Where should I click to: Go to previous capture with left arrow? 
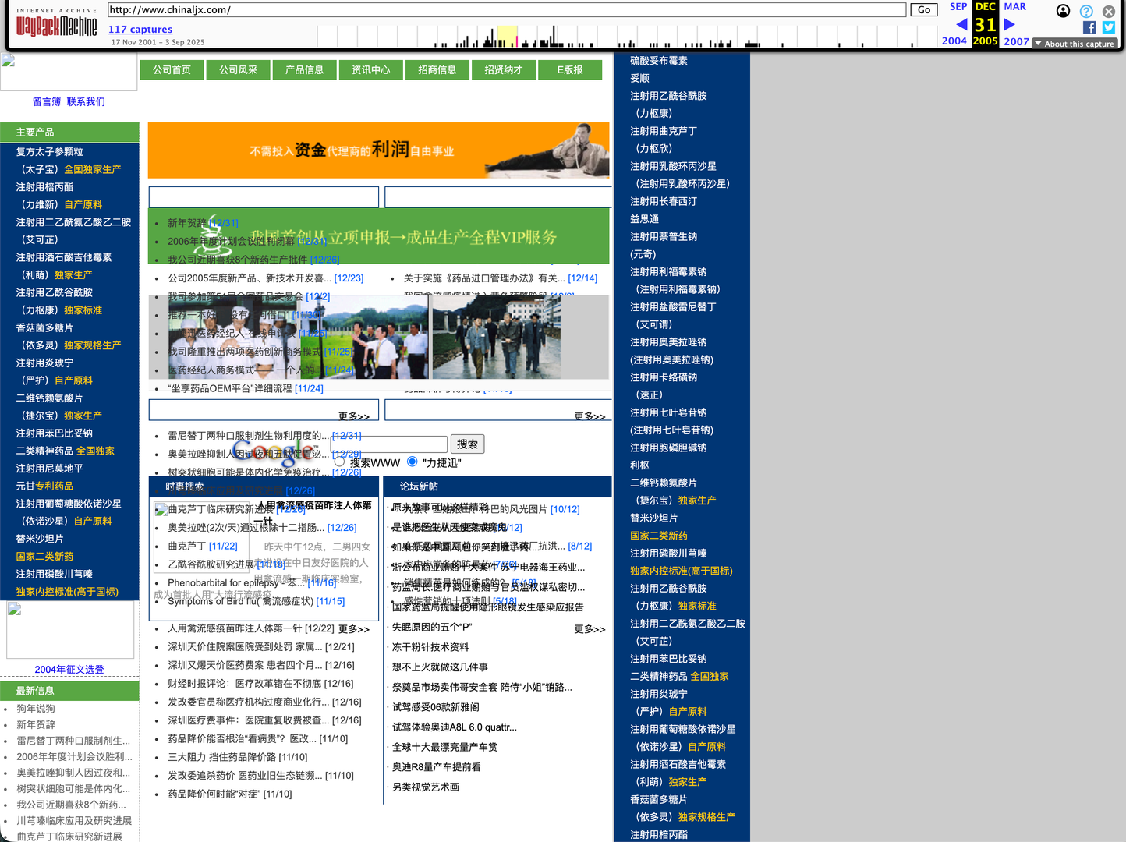tap(961, 24)
